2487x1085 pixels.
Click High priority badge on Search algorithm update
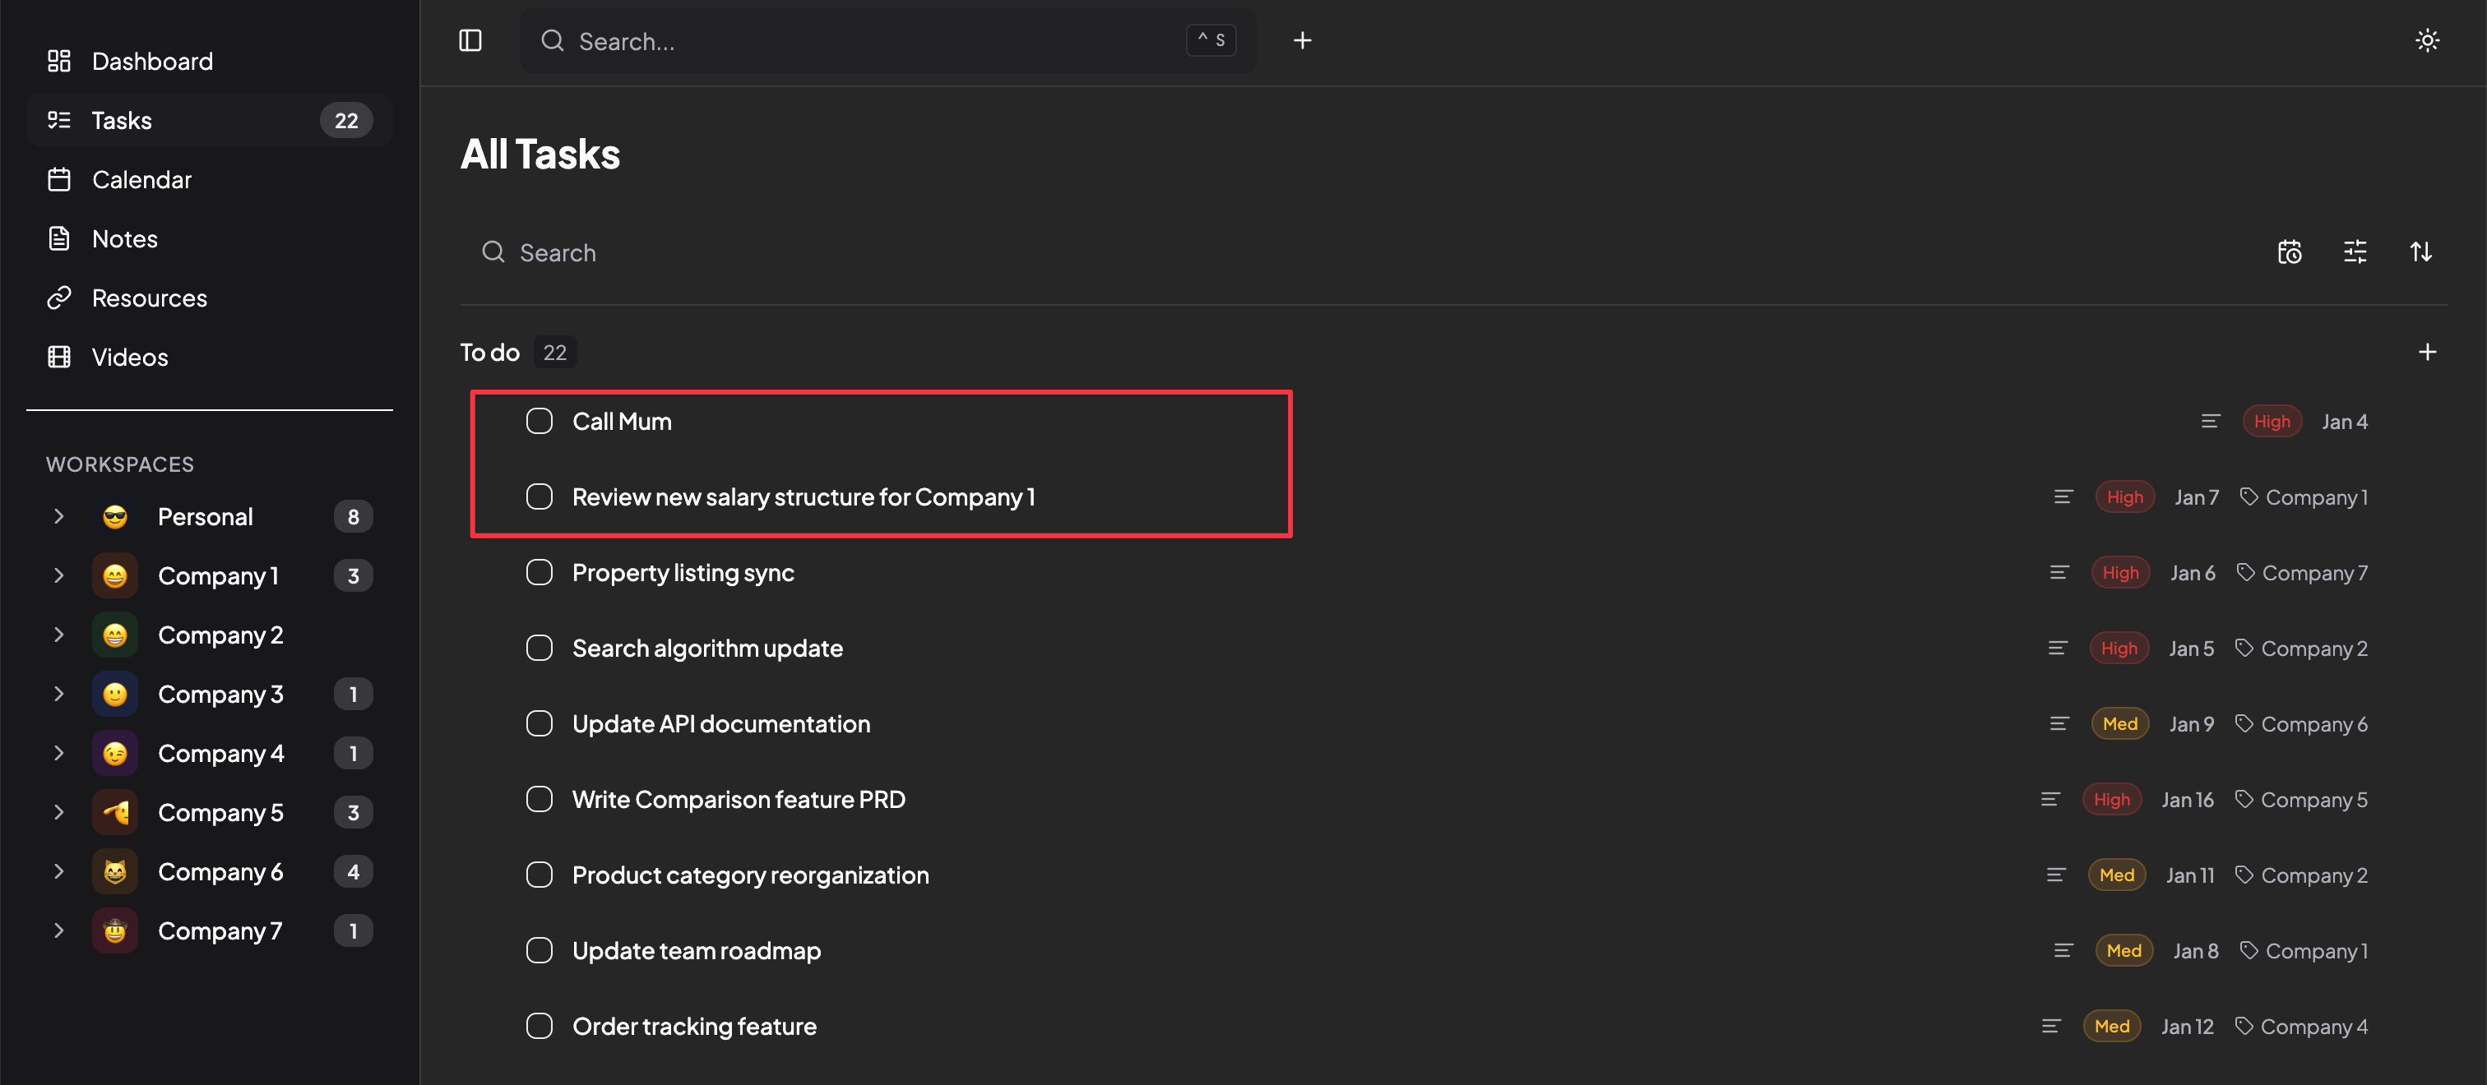click(2119, 649)
